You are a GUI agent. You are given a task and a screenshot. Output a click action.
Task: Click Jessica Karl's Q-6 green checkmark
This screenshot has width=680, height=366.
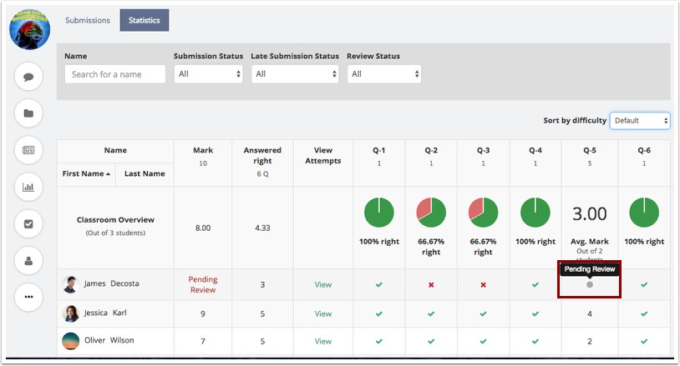click(644, 314)
